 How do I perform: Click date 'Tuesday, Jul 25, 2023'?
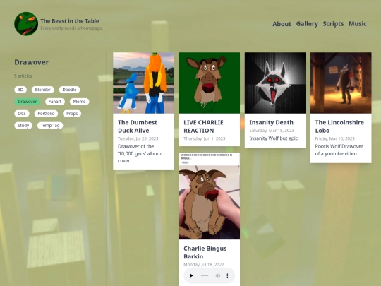[x=138, y=138]
